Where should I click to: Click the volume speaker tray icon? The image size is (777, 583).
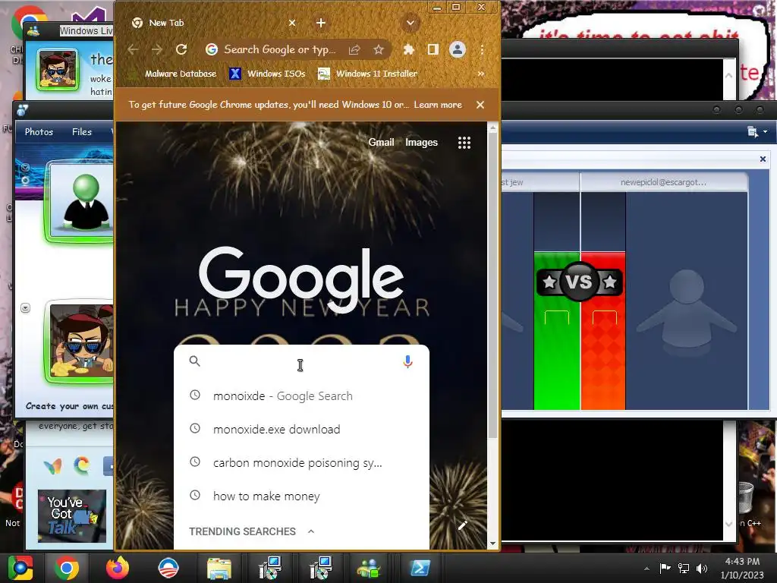tap(702, 568)
